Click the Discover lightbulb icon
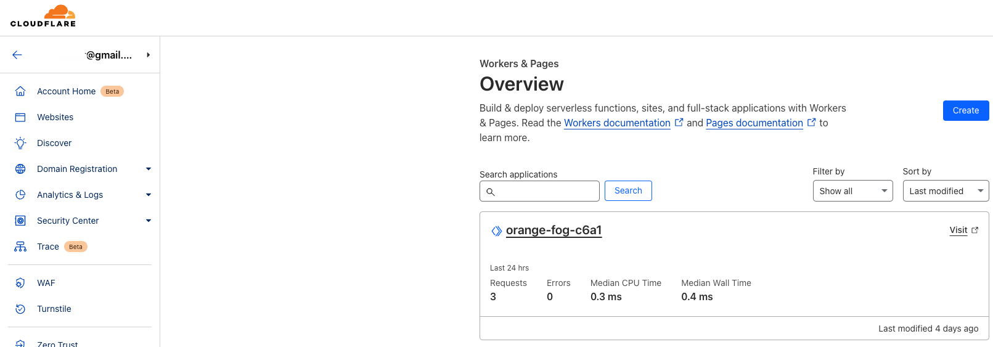 tap(20, 143)
